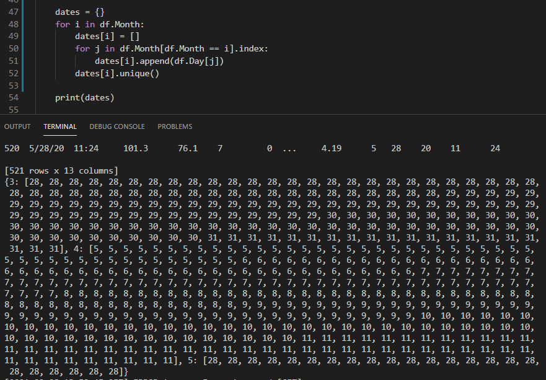Open the DEBUG CONSOLE tab
546x380 pixels.
[117, 126]
